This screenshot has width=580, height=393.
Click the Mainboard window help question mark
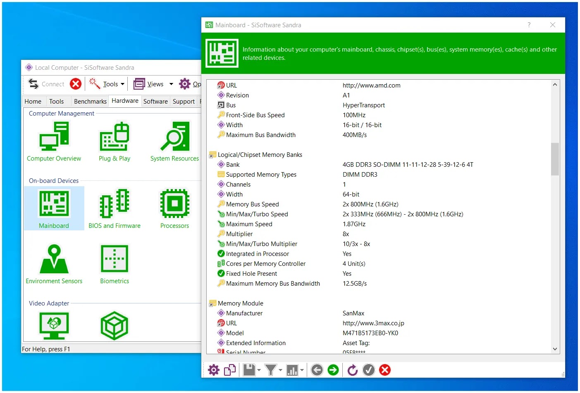click(529, 25)
